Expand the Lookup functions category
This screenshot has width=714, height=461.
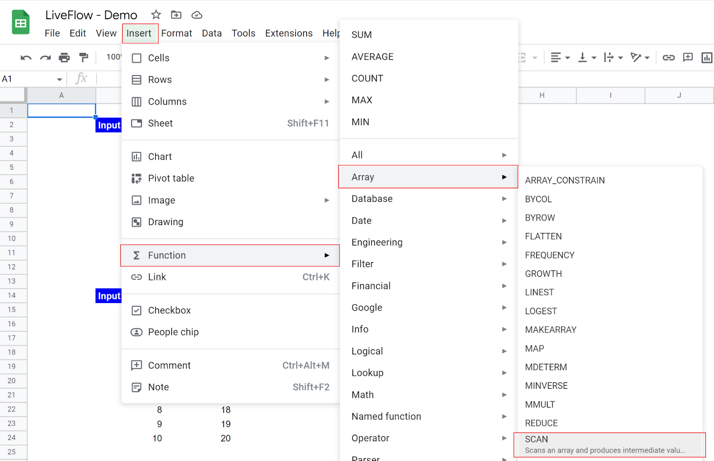(429, 373)
